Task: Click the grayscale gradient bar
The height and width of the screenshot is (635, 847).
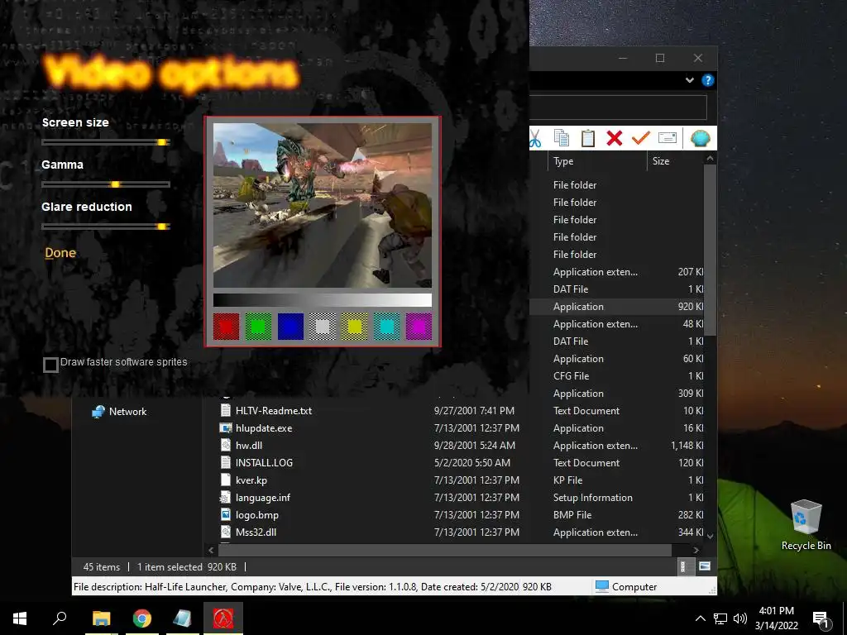Action: tap(323, 300)
